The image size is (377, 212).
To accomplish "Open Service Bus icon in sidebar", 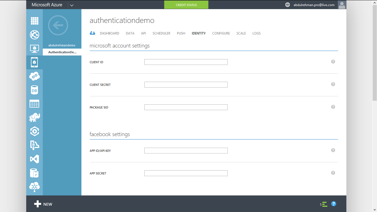I will point(34,145).
